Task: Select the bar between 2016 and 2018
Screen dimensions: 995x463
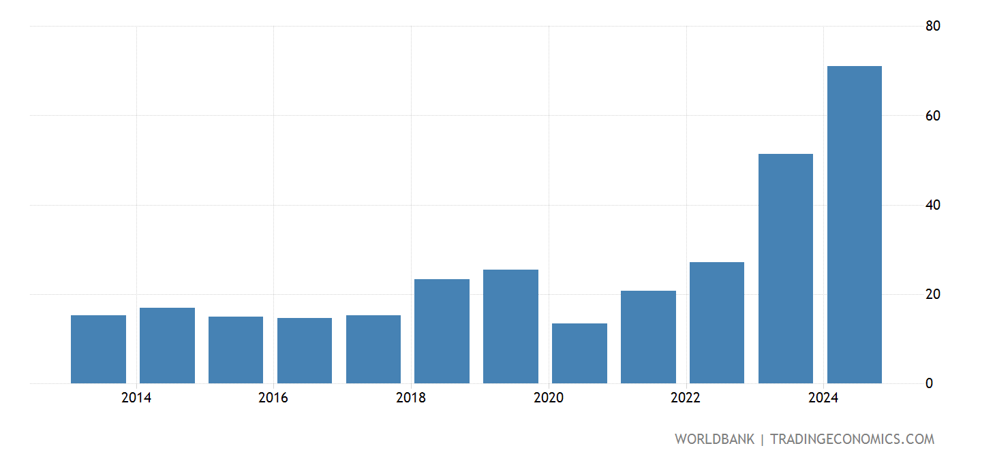Action: pos(373,347)
